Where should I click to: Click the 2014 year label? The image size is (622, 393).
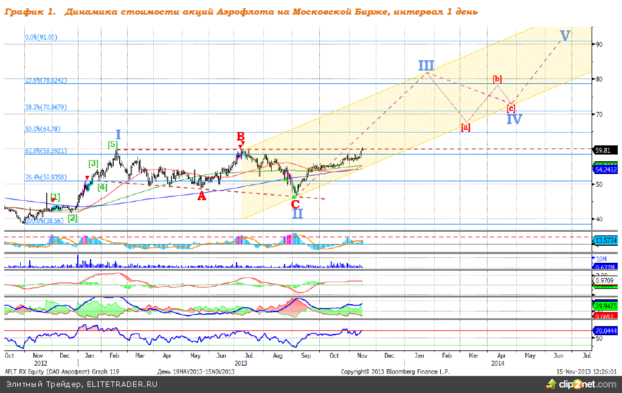498,363
